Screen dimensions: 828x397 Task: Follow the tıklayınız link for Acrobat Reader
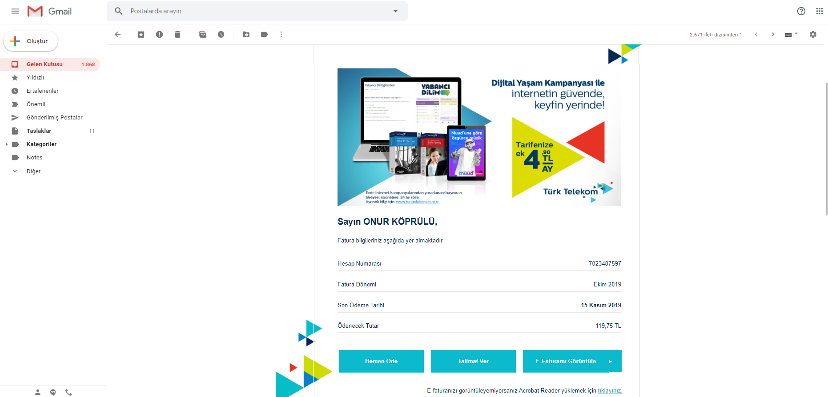pyautogui.click(x=610, y=391)
